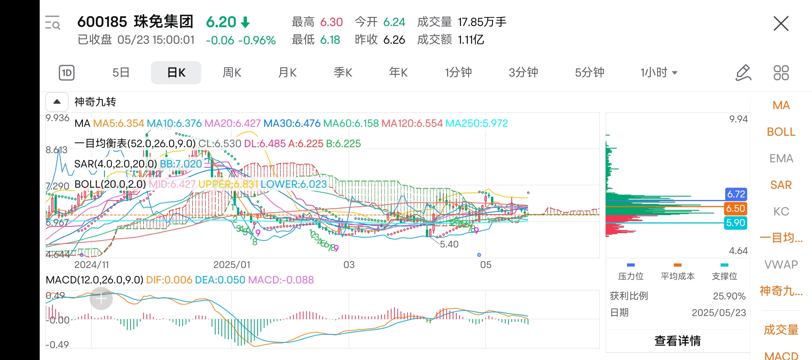Viewport: 812px width, 360px height.
Task: Click the orange 平均成本 legend swatch
Action: (678, 265)
